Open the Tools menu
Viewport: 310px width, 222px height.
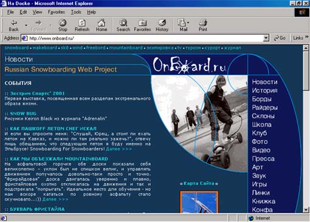(x=76, y=12)
